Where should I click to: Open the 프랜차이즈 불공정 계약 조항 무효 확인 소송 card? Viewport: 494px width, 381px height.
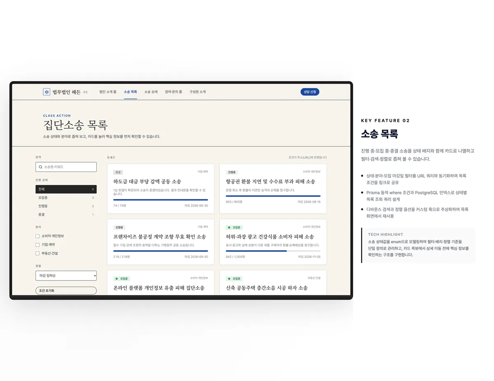click(161, 242)
